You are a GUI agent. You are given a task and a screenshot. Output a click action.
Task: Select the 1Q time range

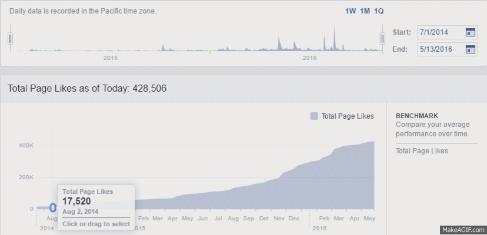pos(379,11)
